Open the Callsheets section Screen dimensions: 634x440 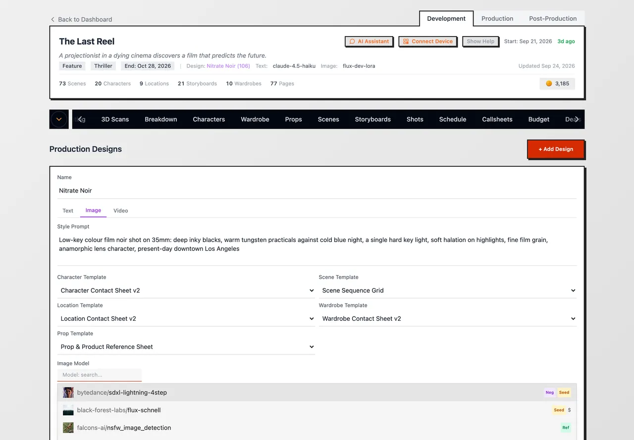pos(497,119)
